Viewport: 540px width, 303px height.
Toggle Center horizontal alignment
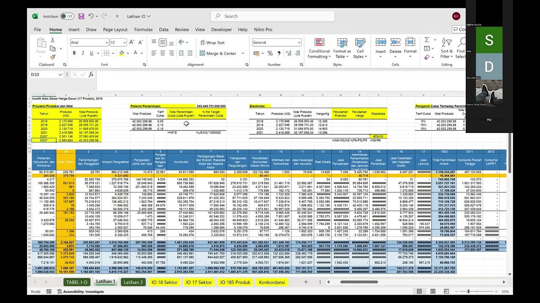pos(162,53)
